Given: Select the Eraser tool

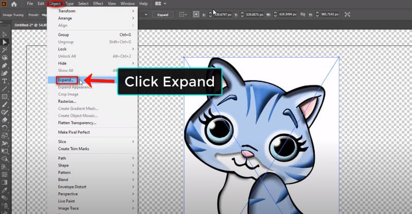Looking at the screenshot, I should pos(5,120).
